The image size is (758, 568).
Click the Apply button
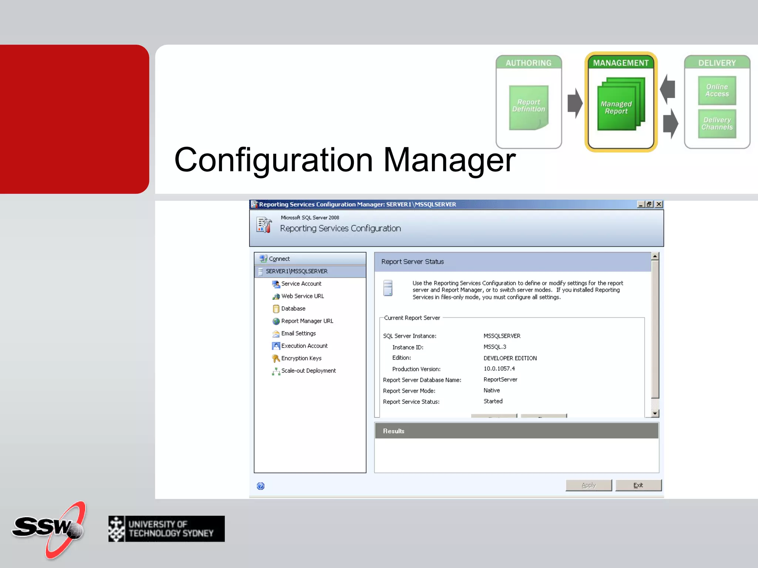588,485
